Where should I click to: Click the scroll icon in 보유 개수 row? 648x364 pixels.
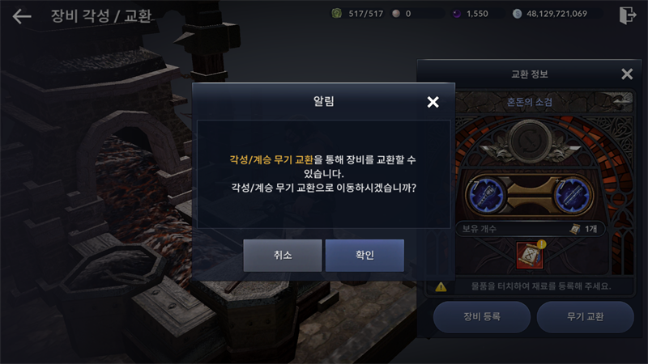pos(575,229)
